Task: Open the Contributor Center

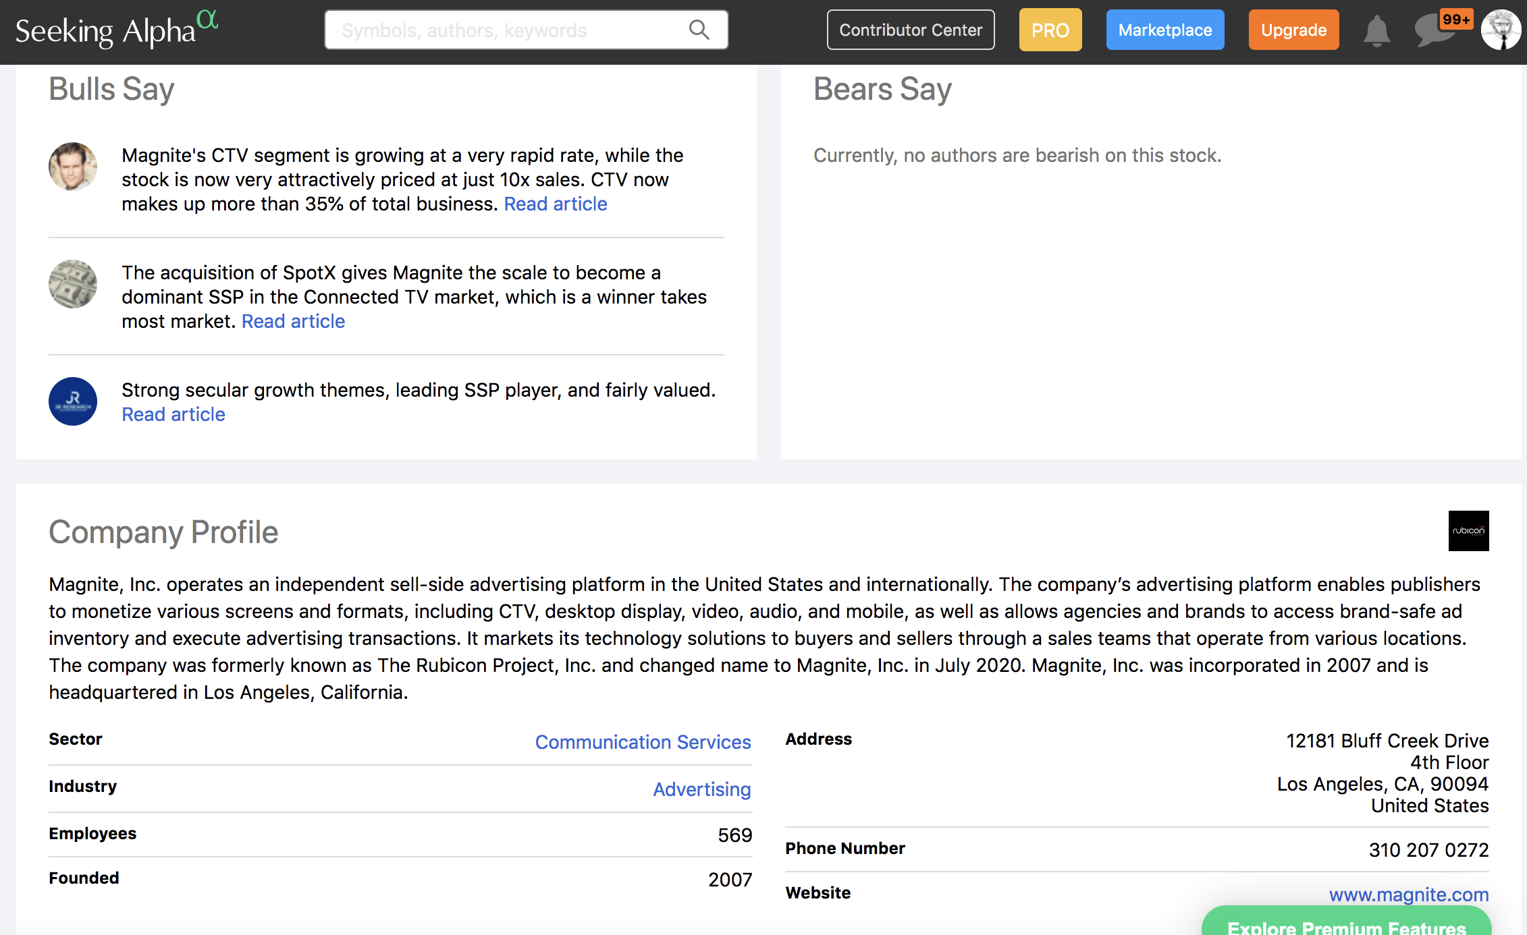Action: click(910, 30)
